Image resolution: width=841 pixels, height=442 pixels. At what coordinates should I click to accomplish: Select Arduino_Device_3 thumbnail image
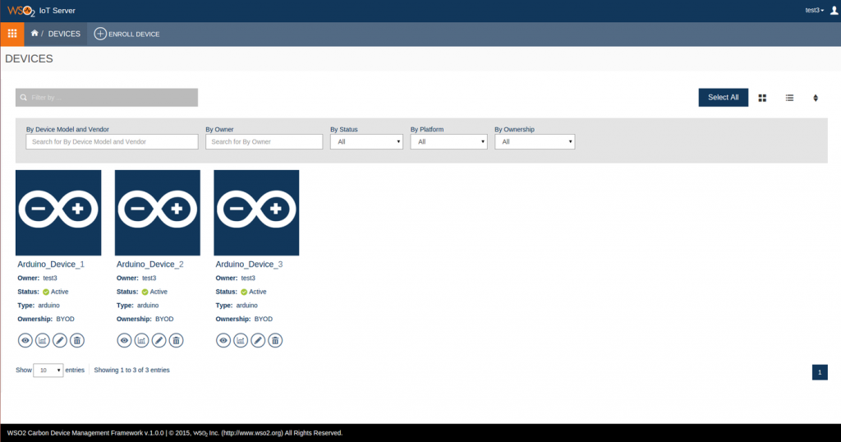click(256, 213)
